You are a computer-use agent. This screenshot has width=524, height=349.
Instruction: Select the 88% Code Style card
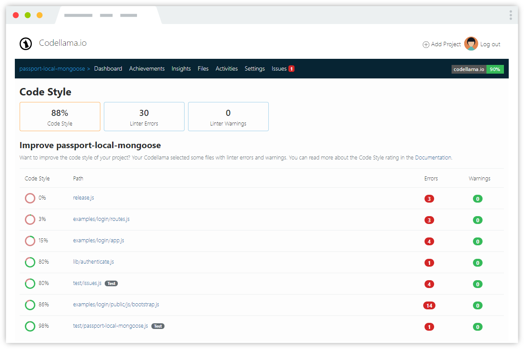click(60, 116)
